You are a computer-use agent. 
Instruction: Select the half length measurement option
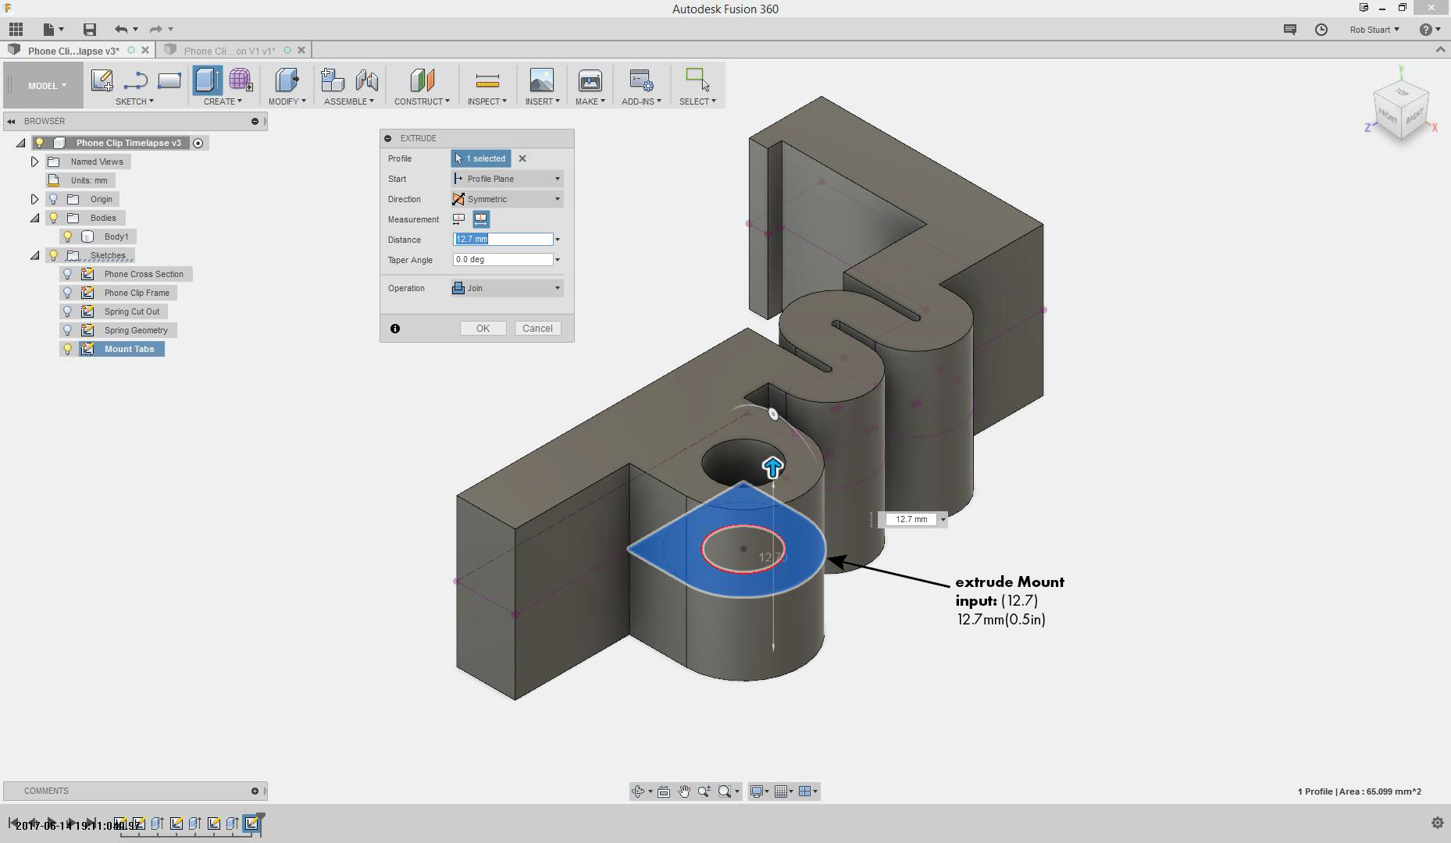coord(459,219)
